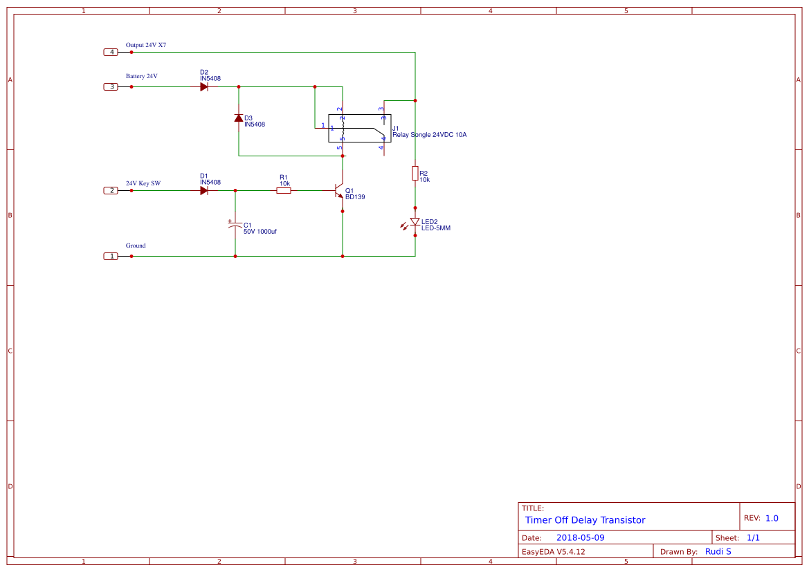Select the D3 IN5408 diode symbol
Image resolution: width=809 pixels, height=572 pixels.
(x=239, y=119)
